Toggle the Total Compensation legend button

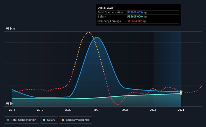pyautogui.click(x=22, y=120)
